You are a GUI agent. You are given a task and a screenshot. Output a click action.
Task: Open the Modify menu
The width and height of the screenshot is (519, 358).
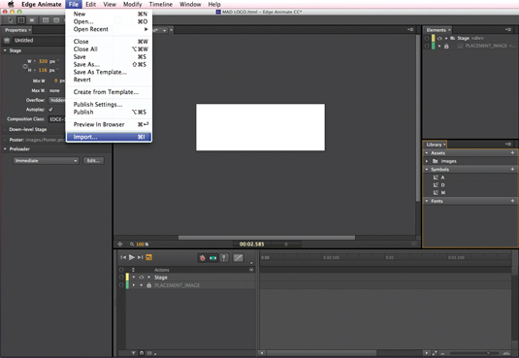(132, 4)
